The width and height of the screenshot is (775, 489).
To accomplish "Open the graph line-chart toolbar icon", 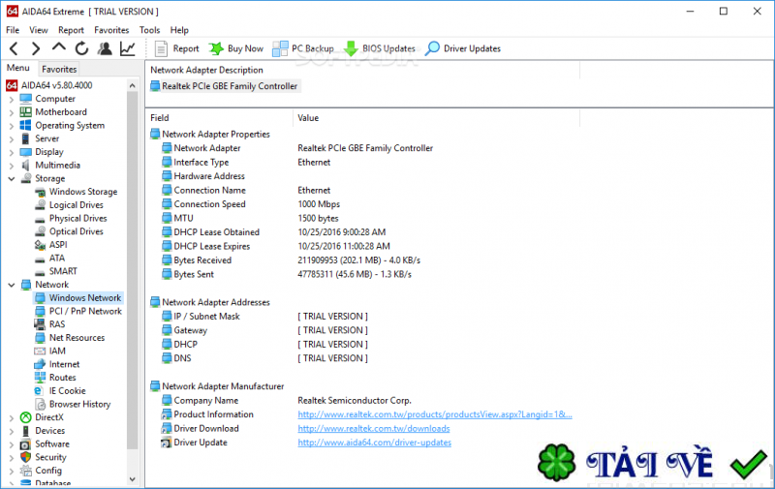I will click(x=128, y=48).
